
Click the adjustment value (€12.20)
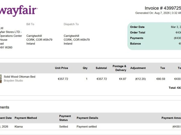point(140,79)
